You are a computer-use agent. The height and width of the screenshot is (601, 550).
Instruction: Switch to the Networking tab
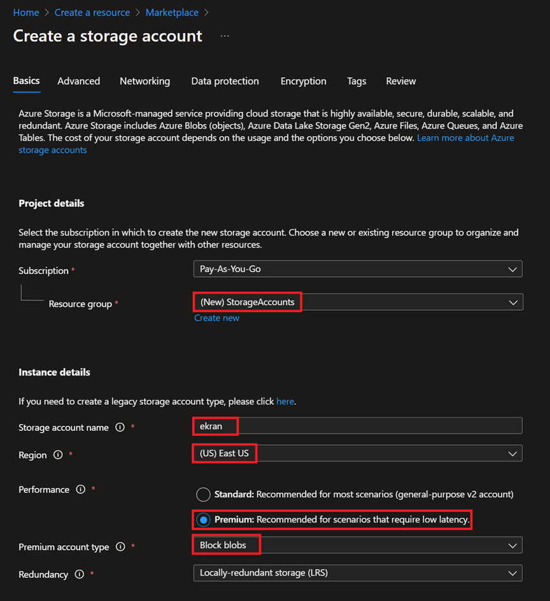coord(145,81)
